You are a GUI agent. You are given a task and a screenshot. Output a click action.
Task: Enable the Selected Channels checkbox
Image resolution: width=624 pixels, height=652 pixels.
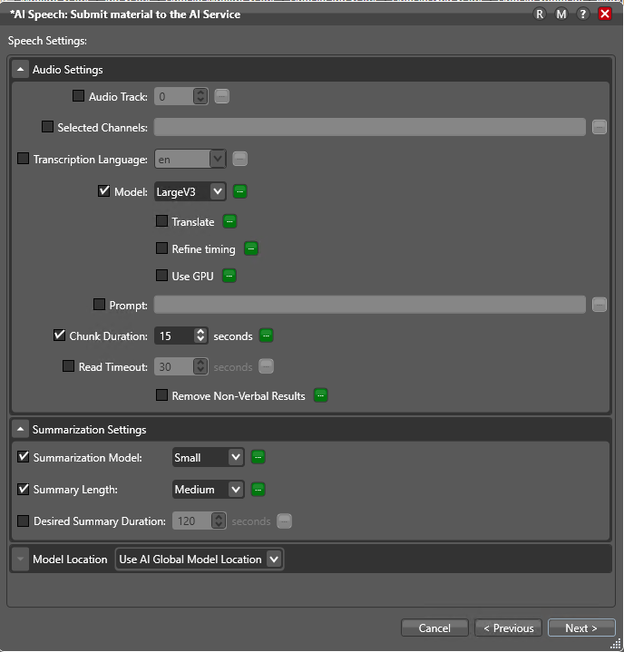47,127
